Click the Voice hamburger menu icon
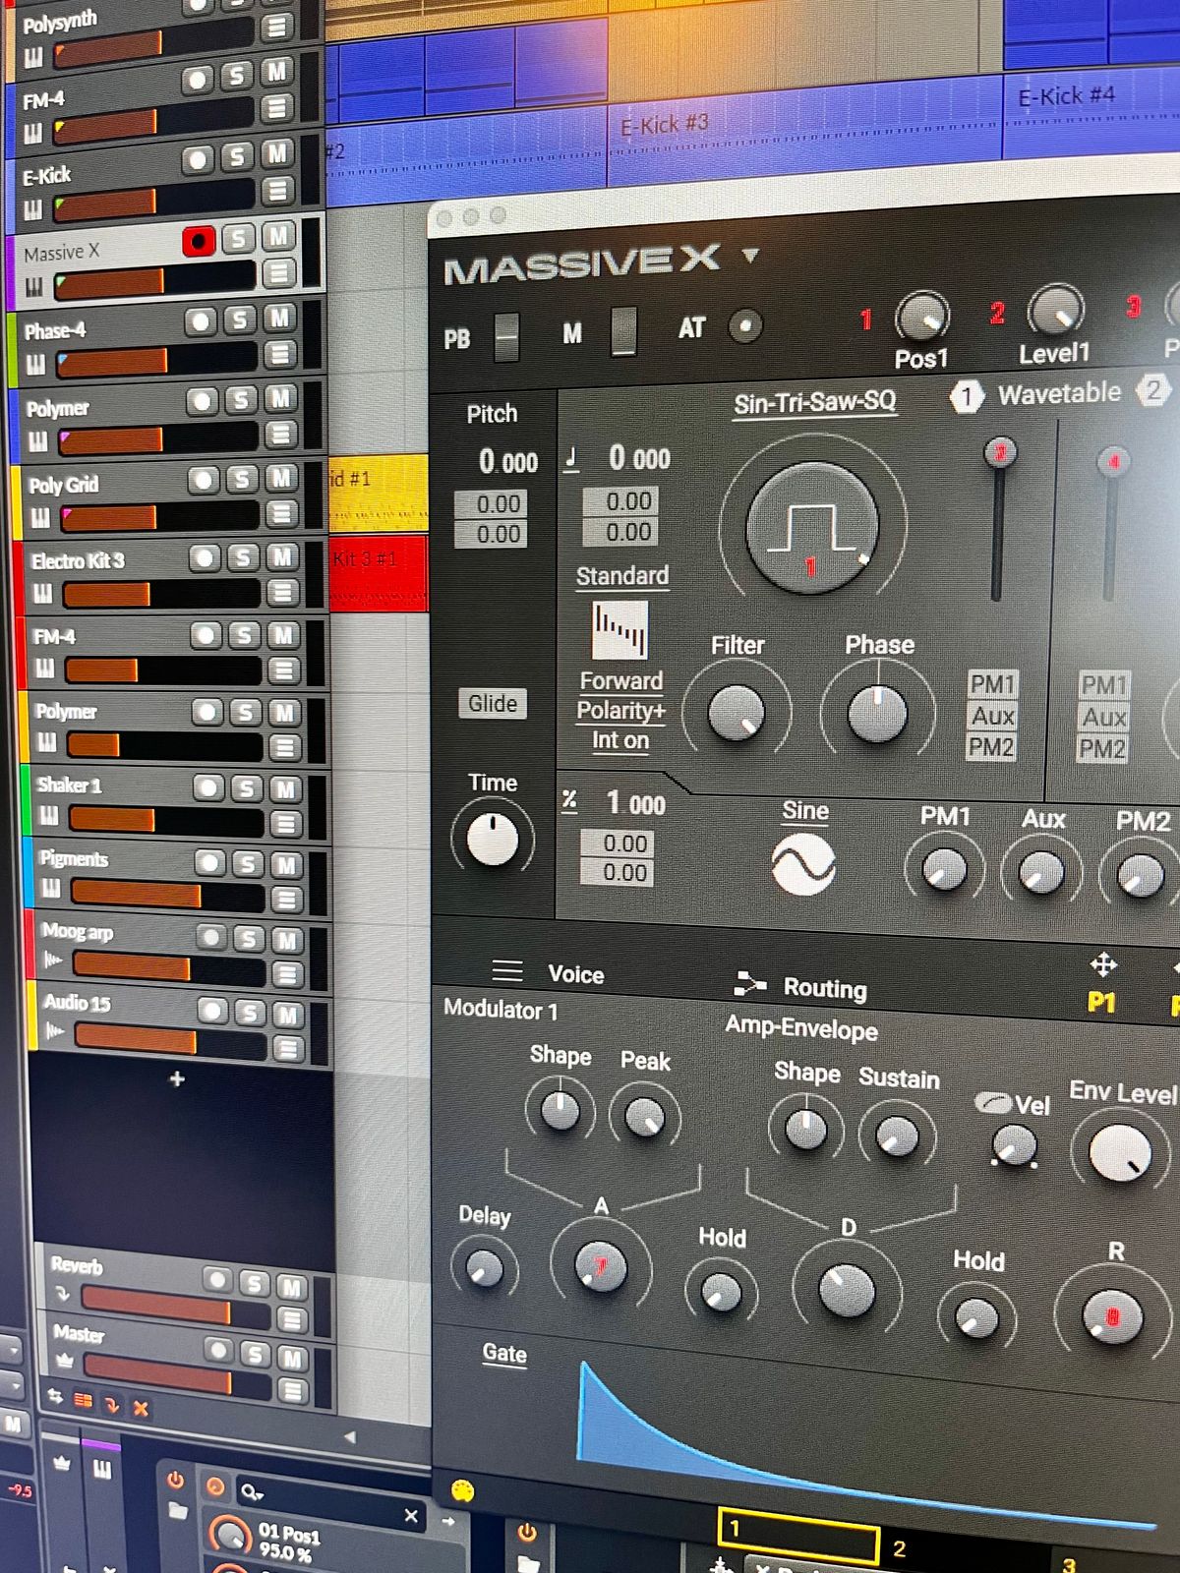Image resolution: width=1180 pixels, height=1573 pixels. point(507,971)
